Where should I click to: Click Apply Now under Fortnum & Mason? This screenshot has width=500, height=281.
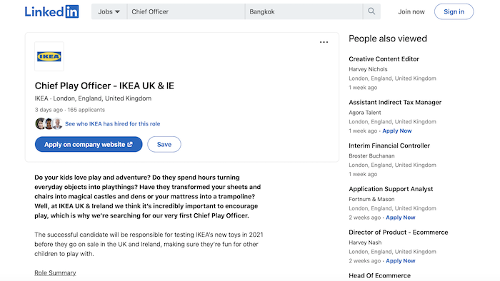(x=401, y=218)
